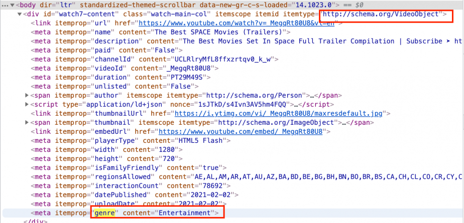464x223 pixels.
Task: Select the meta duration PT29M49S row
Action: coord(121,77)
